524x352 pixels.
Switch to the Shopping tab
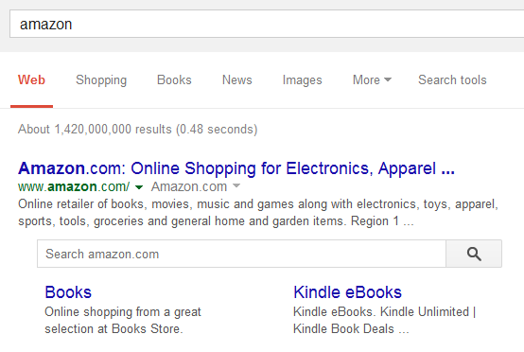[x=101, y=79]
